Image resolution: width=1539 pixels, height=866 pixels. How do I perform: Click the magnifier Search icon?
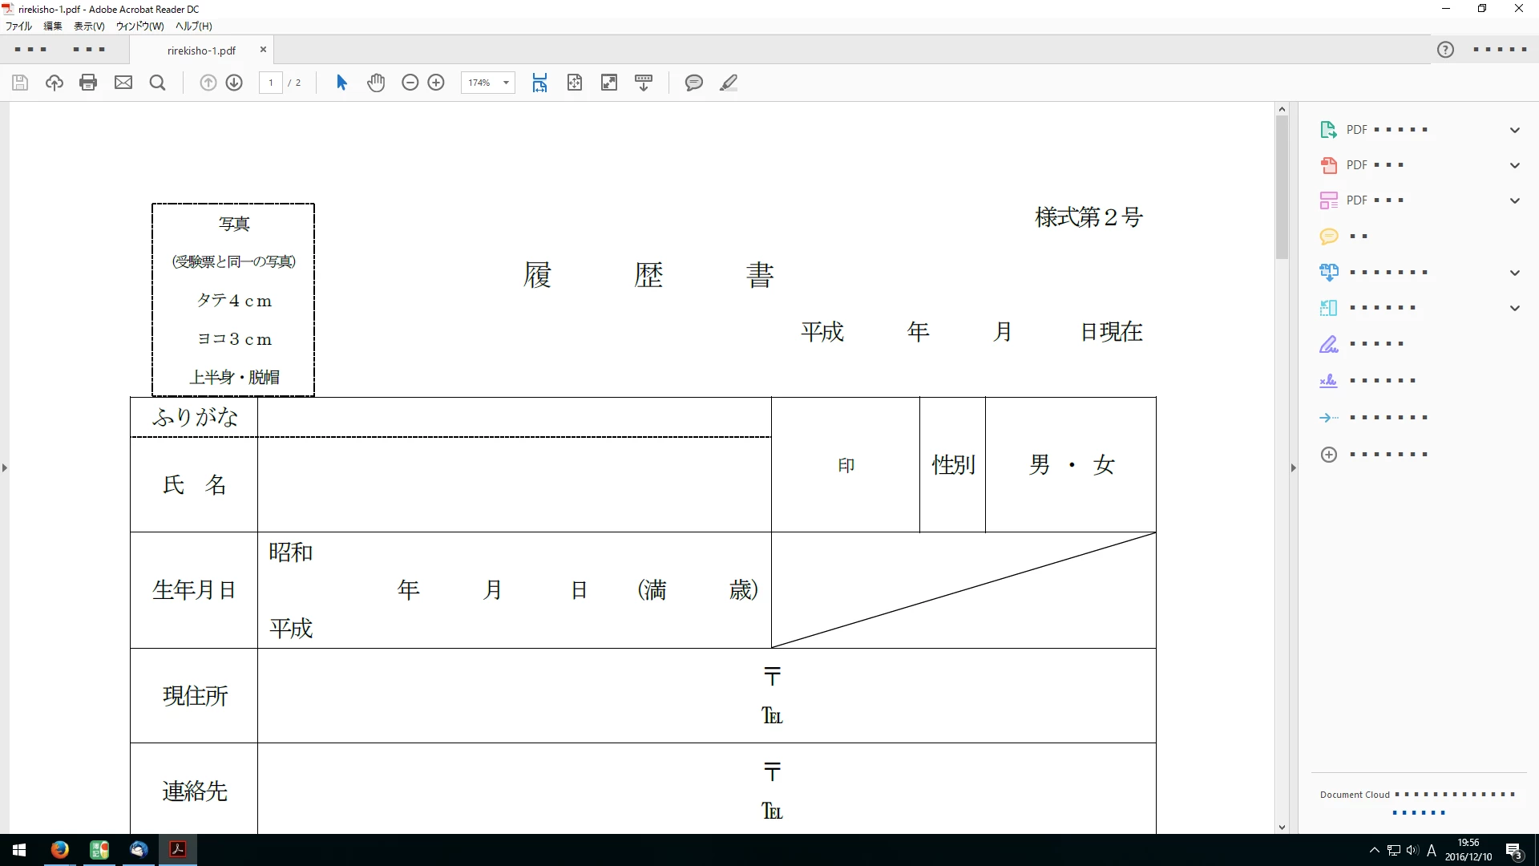(x=158, y=83)
